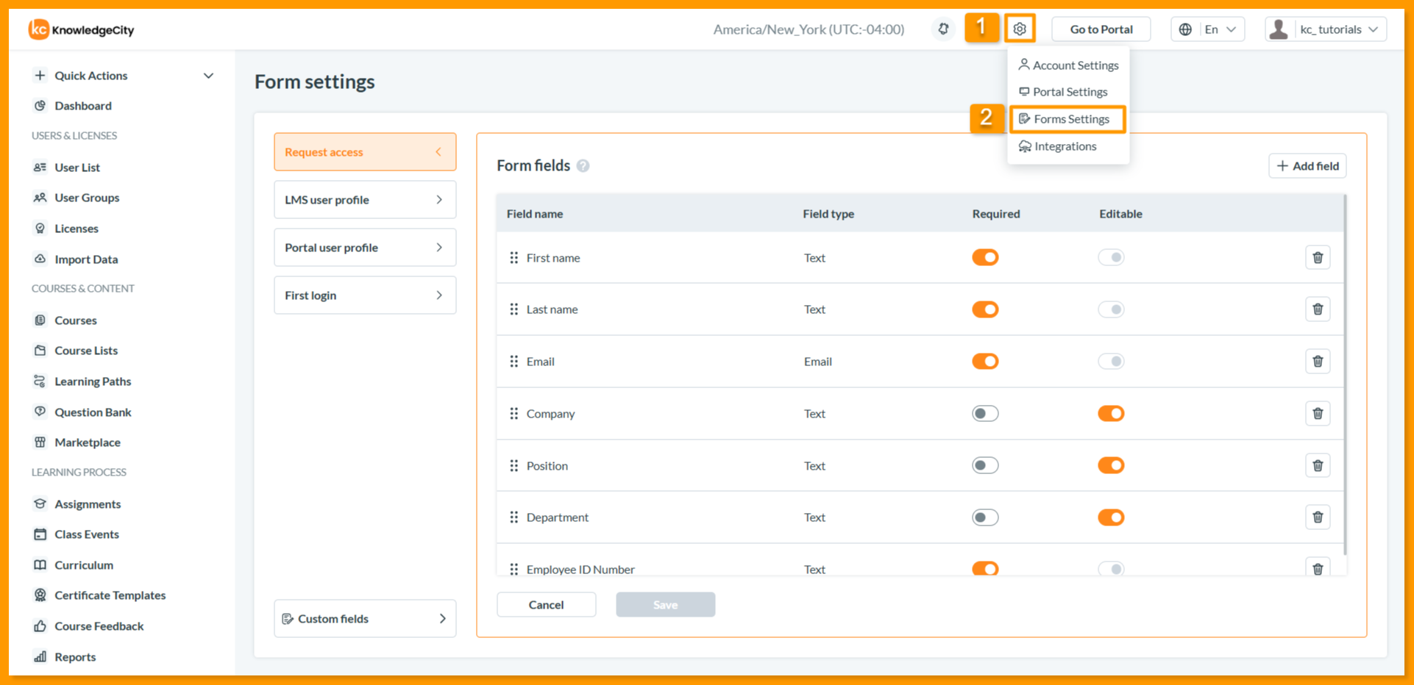The image size is (1414, 685).
Task: Open User List in the sidebar
Action: pyautogui.click(x=77, y=168)
